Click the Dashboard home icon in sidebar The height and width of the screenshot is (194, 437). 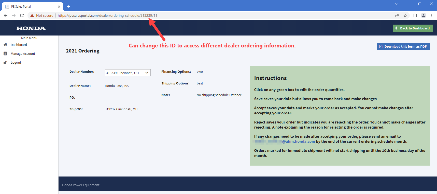(x=5, y=45)
